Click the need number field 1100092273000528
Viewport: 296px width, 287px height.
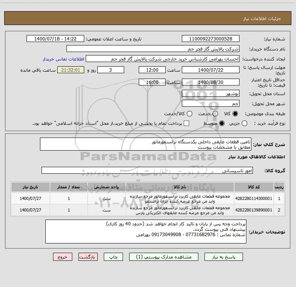[x=211, y=39]
